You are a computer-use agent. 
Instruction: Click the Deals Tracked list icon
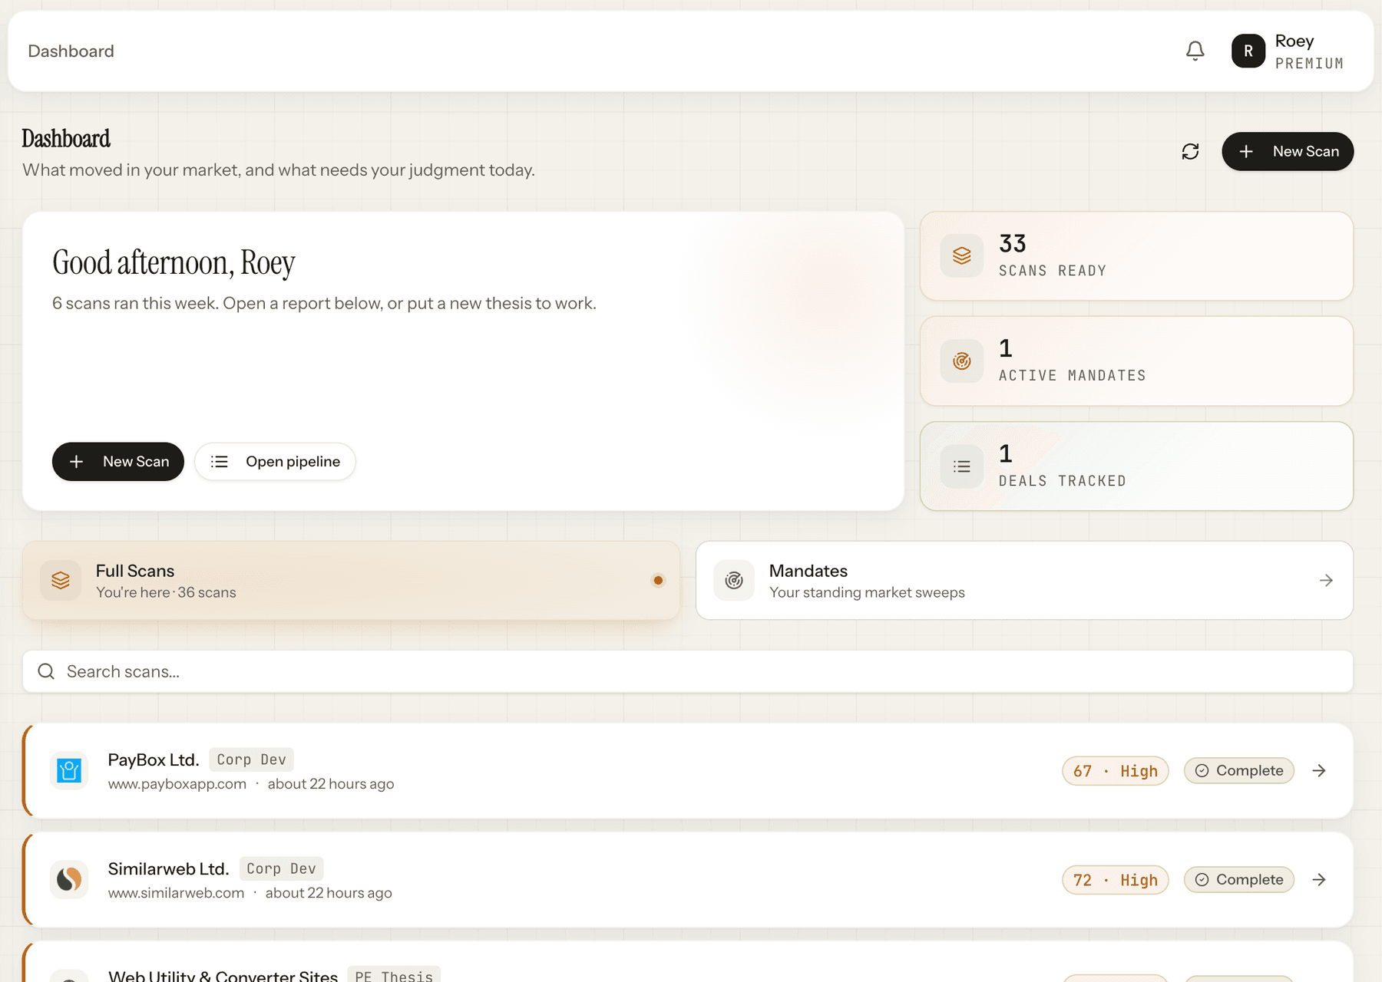click(x=962, y=466)
